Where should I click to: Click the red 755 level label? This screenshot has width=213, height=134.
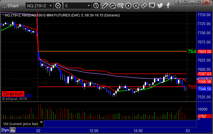tap(192, 87)
